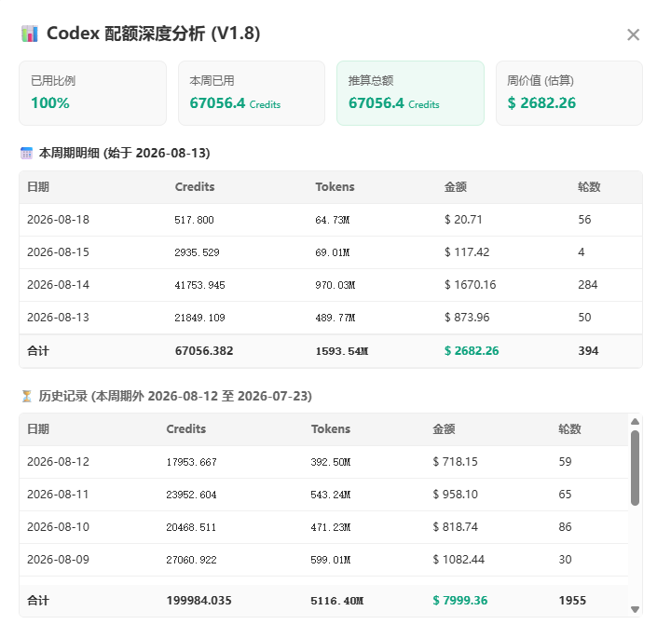Click the hourglass icon by 历史记录
The width and height of the screenshot is (657, 638).
pos(26,396)
